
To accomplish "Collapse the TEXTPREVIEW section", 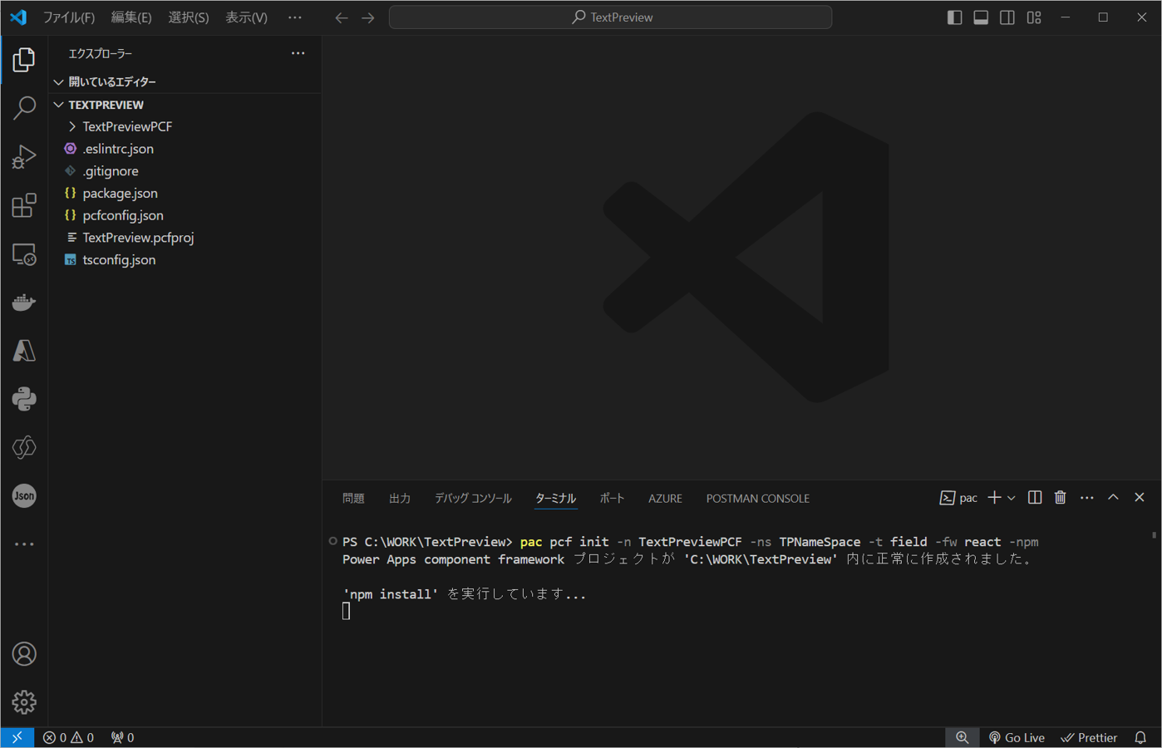I will pos(185,105).
